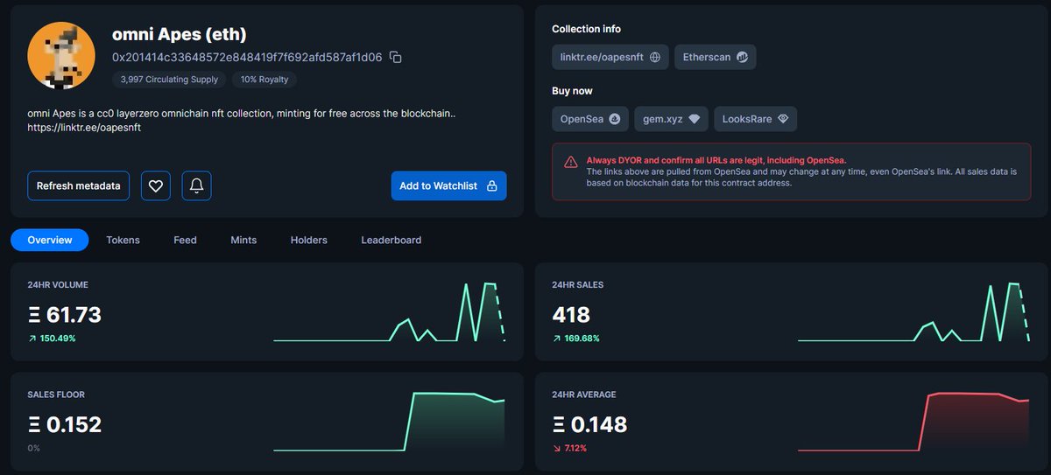Click the 24HR sales value 418
Viewport: 1051px width, 475px height.
coord(571,314)
